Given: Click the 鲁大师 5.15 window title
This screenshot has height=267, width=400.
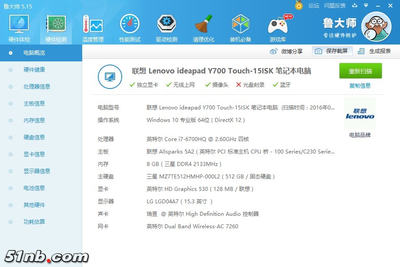Looking at the screenshot, I should (18, 6).
